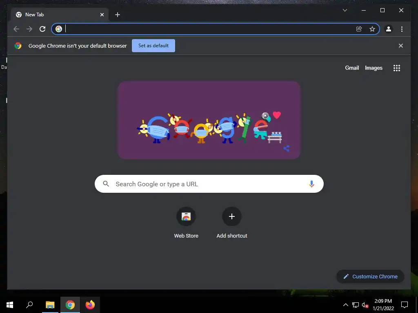Screen dimensions: 418x313
Task: Open the Google apps grid
Action: point(397,68)
